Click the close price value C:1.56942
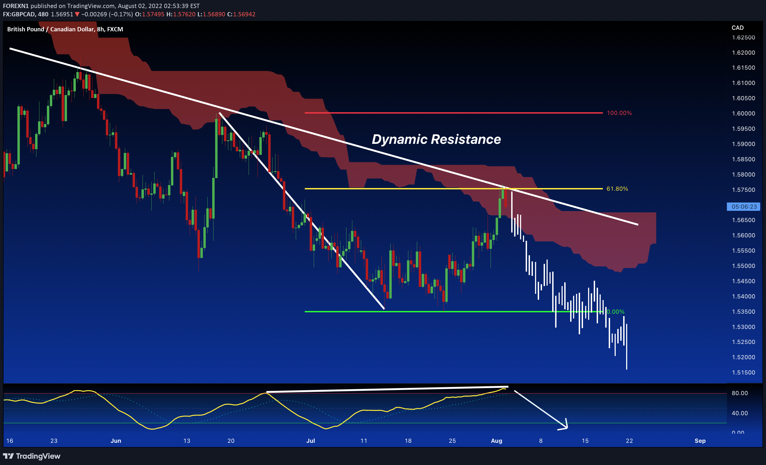766x465 pixels. tap(241, 14)
